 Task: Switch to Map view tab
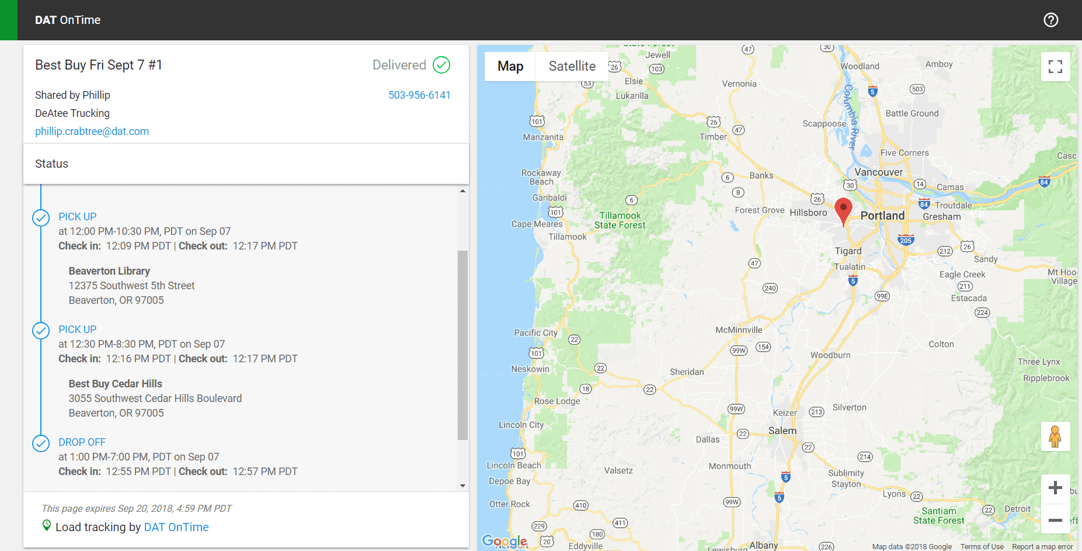510,66
